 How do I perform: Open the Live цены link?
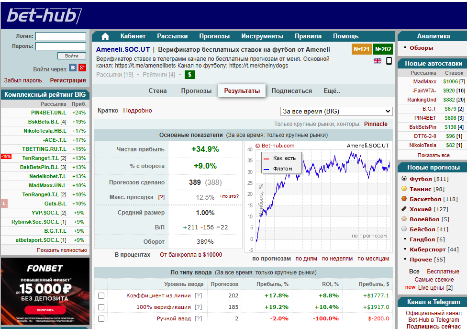(431, 288)
